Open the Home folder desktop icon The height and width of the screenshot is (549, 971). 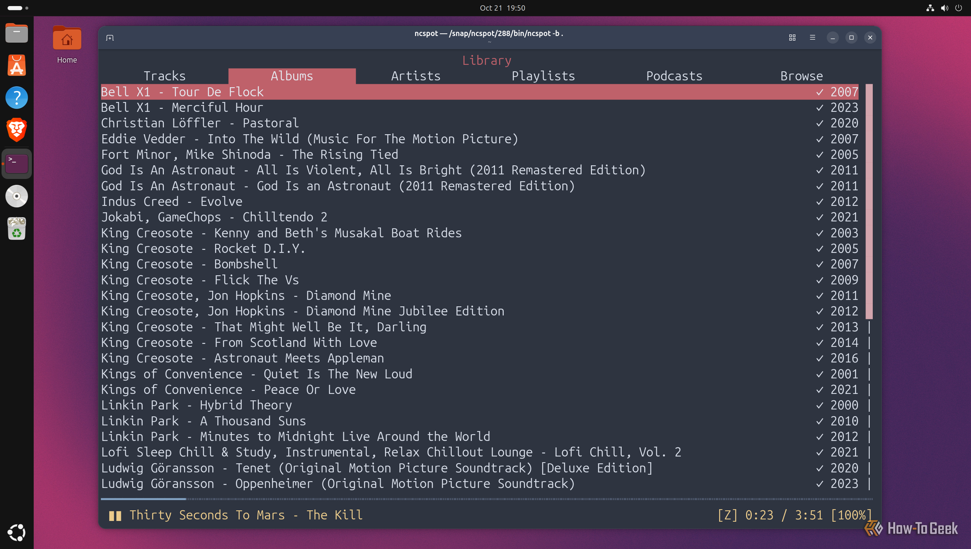(x=67, y=44)
